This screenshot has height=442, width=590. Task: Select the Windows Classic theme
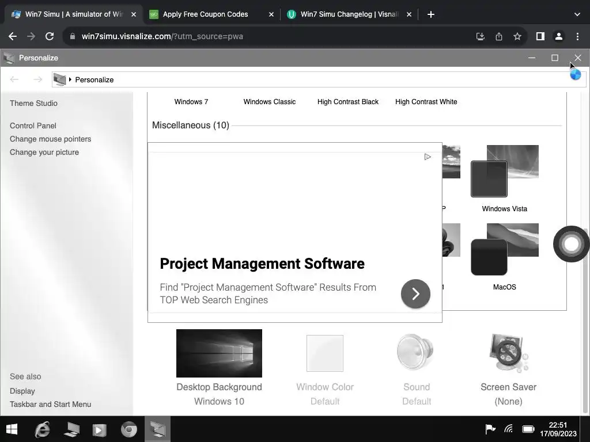coord(270,102)
